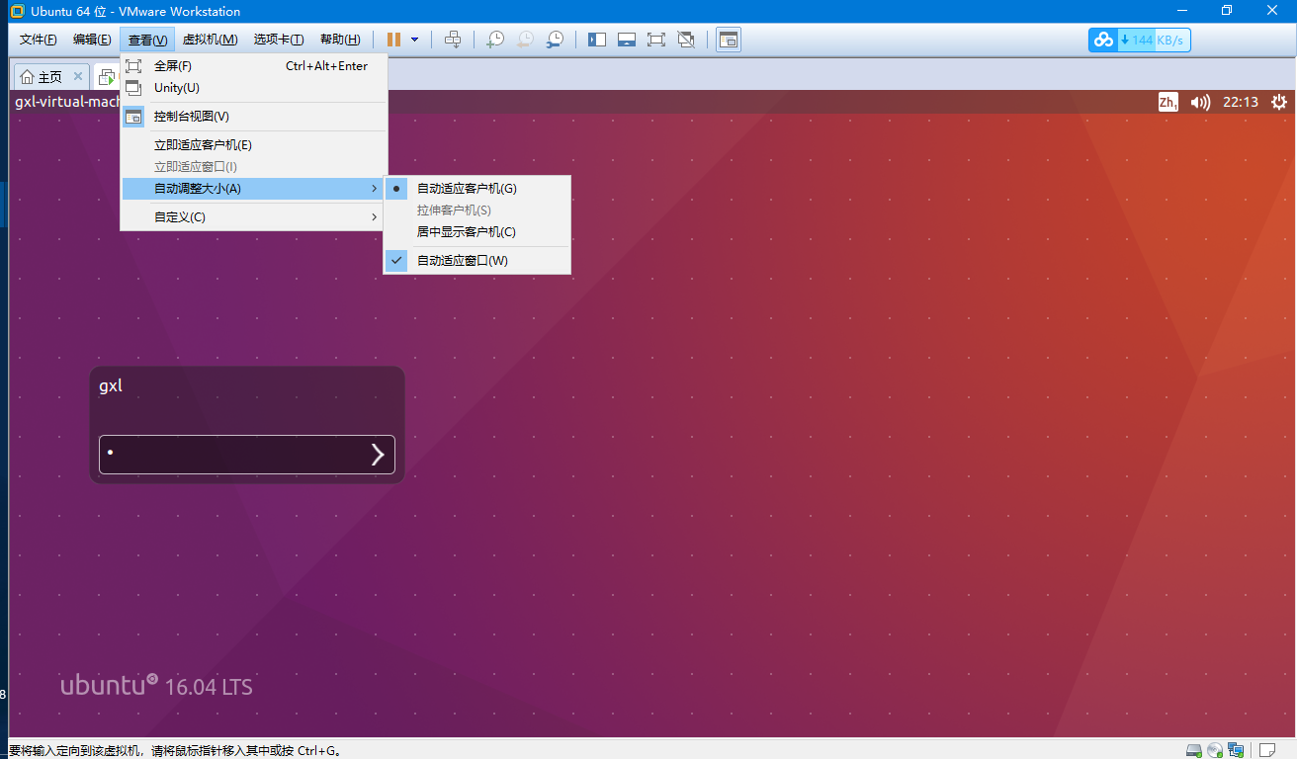
Task: Open the 文件(F) menu
Action: tap(39, 40)
